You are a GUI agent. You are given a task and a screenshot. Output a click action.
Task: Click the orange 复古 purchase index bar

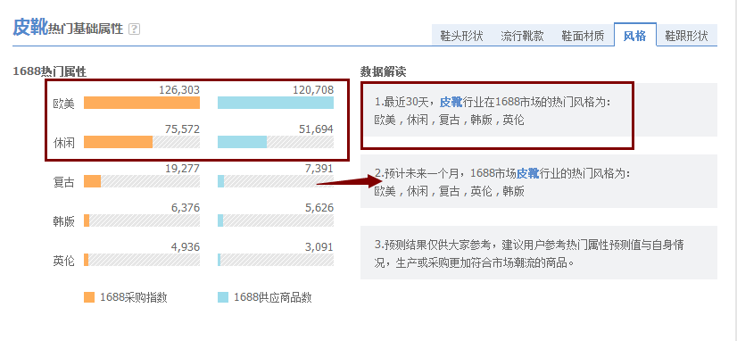pyautogui.click(x=93, y=181)
